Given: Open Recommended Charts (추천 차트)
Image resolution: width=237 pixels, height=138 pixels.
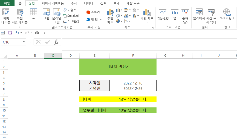Looking at the screenshot, I should [110, 16].
